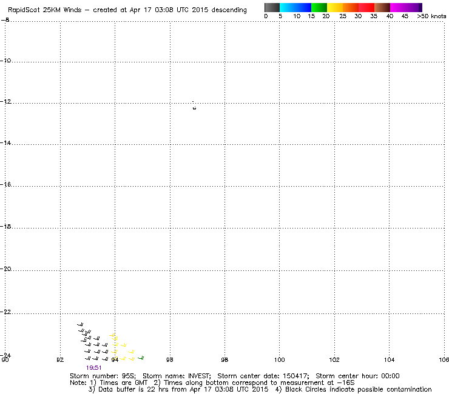Image resolution: width=449 pixels, height=394 pixels.
Task: Click the -12 latitude axis label
Action: [5, 102]
